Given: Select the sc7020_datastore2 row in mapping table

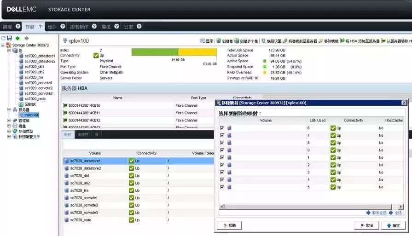Looking at the screenshot, I should [139, 168].
